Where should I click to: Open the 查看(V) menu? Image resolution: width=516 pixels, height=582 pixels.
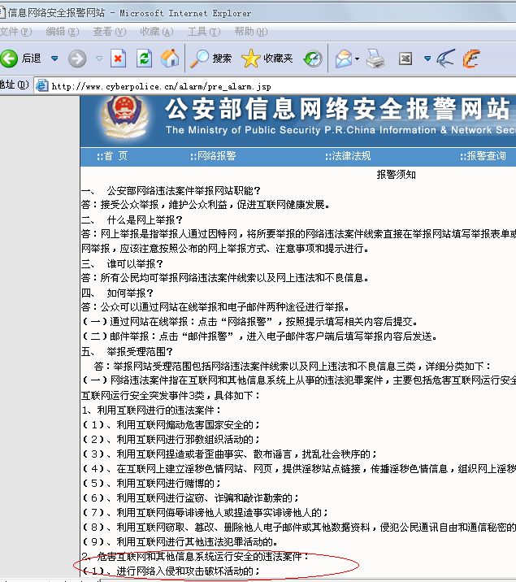coord(110,32)
